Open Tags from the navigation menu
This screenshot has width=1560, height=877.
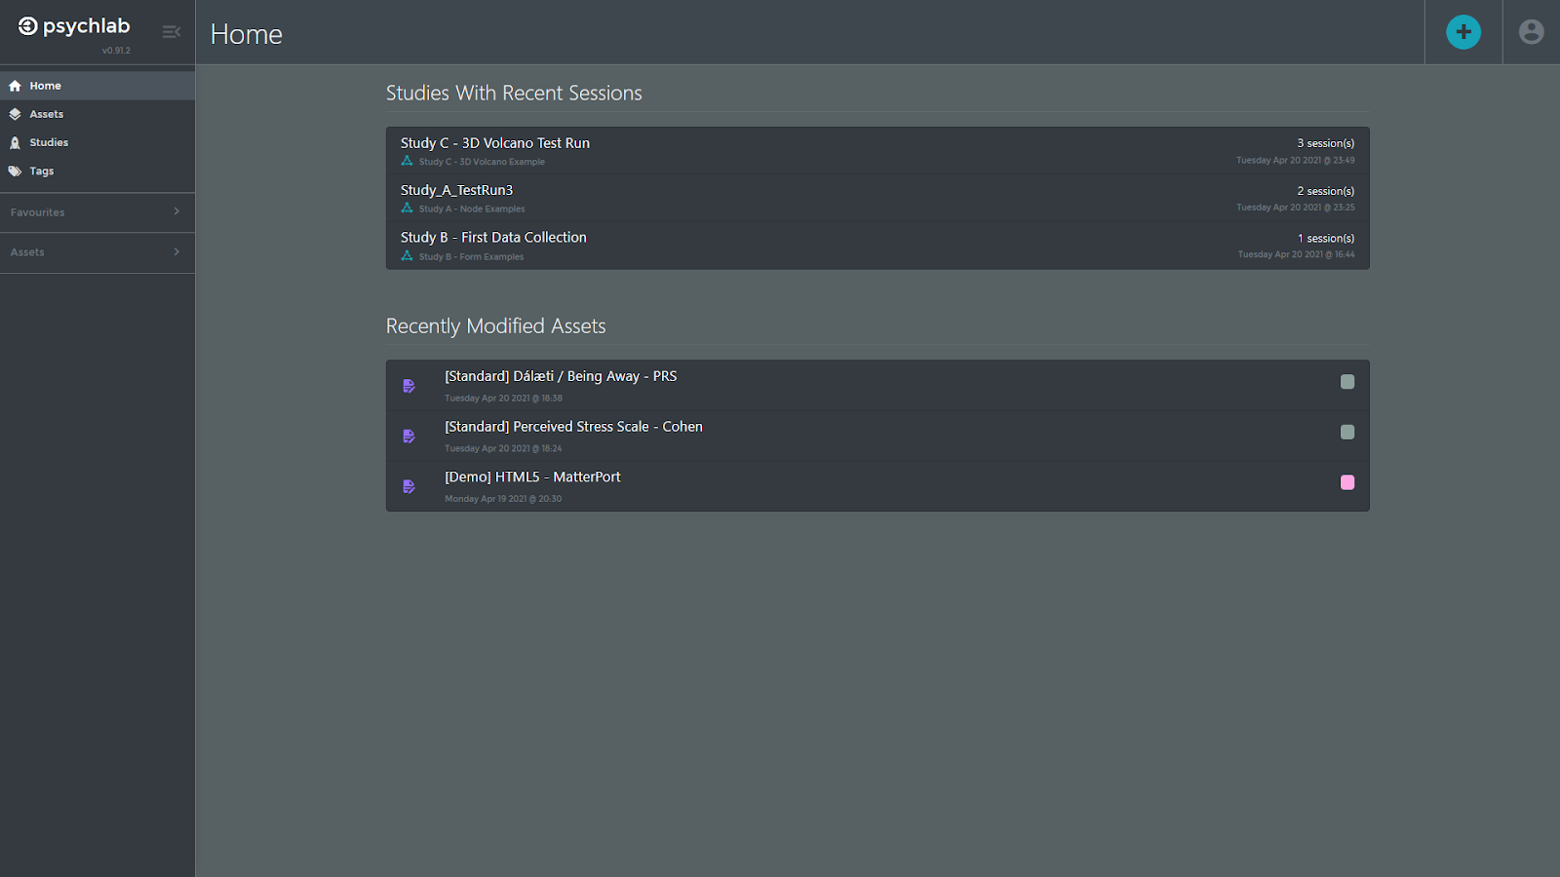click(x=42, y=171)
